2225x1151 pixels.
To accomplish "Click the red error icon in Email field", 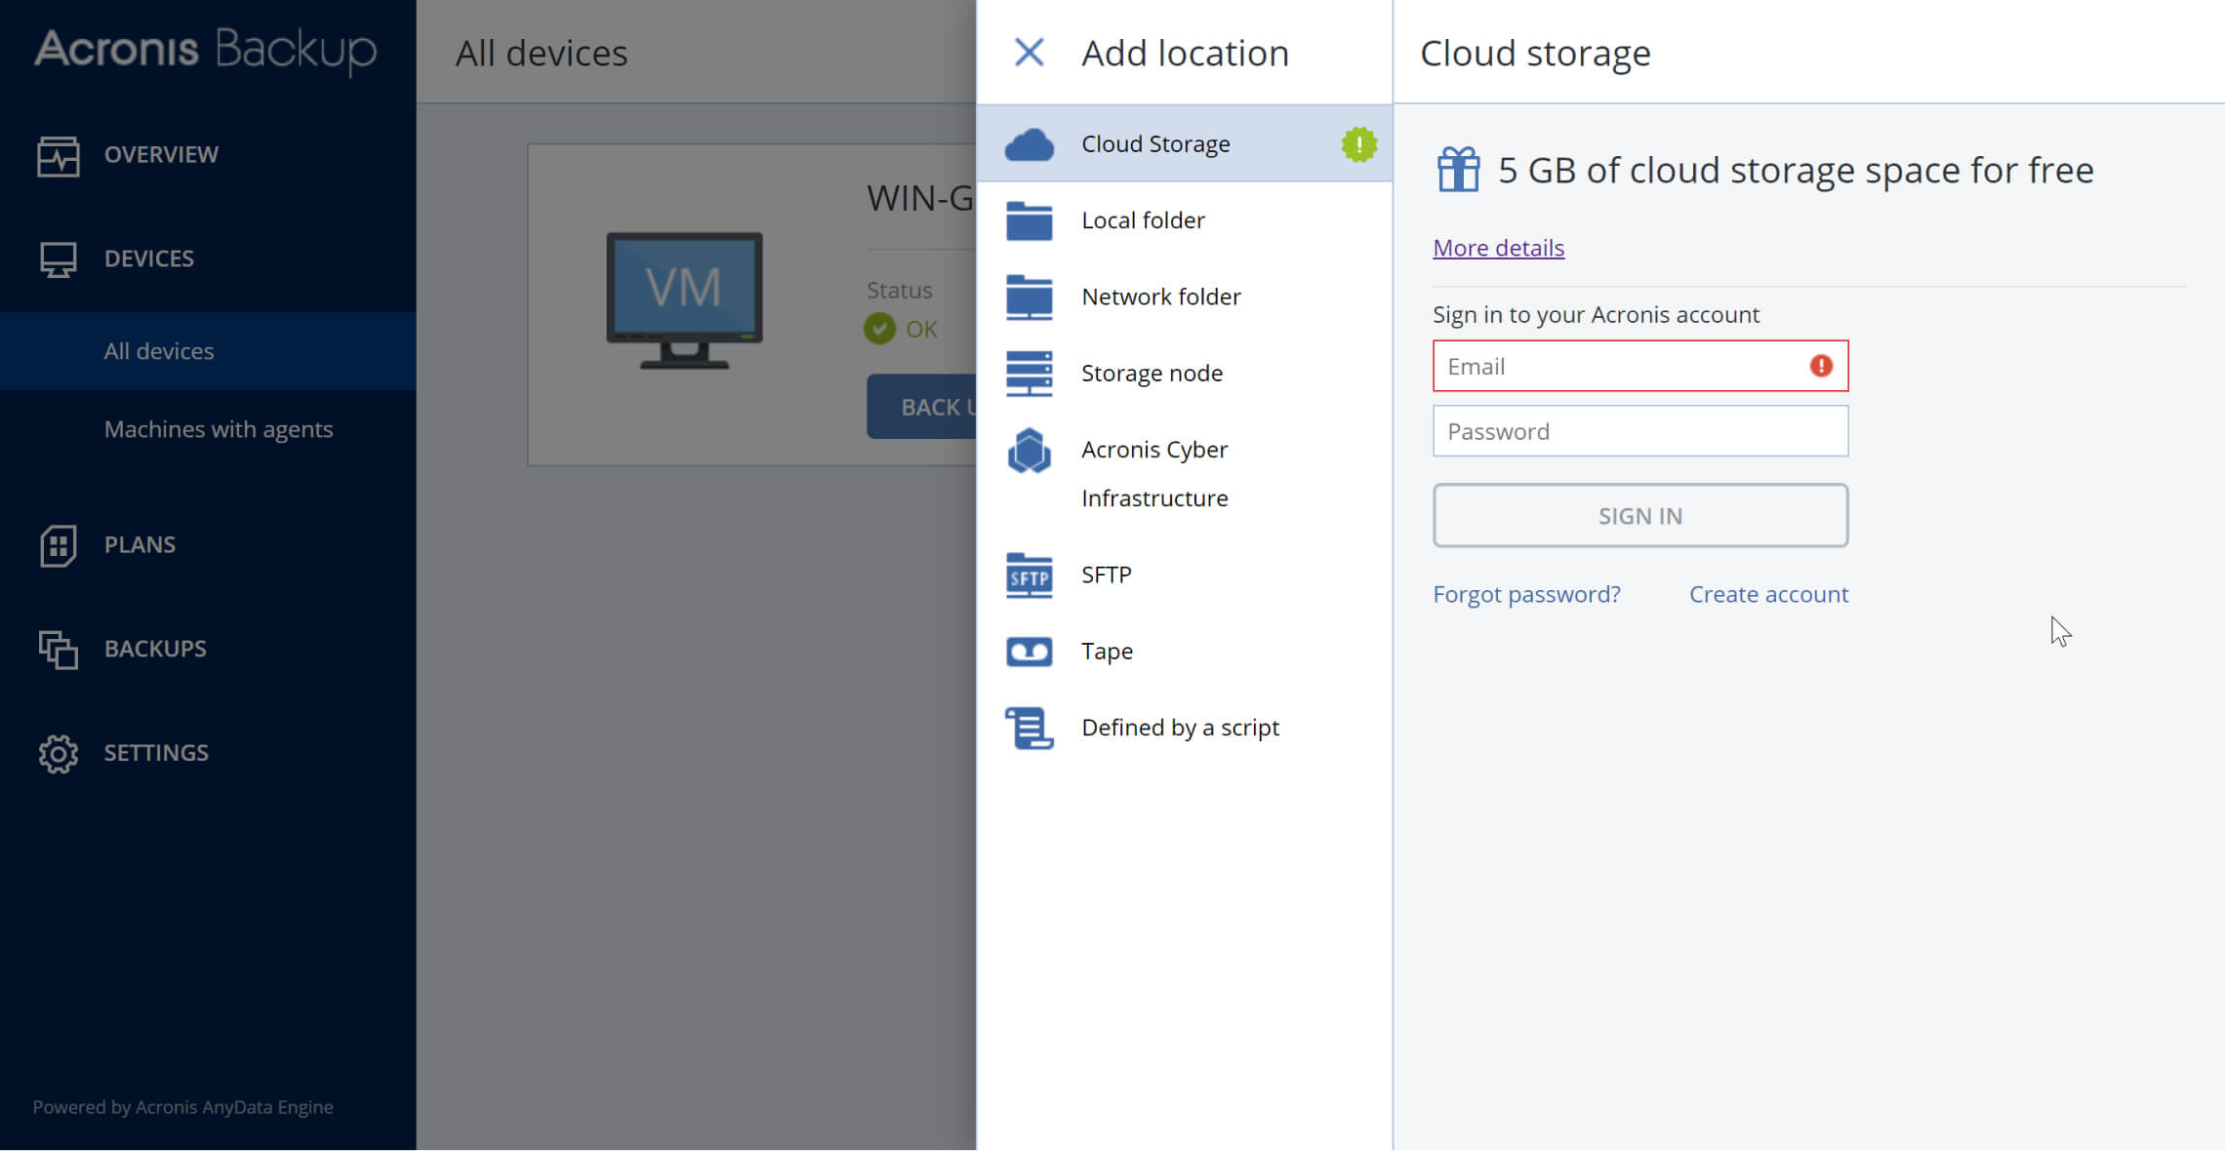I will 1821,366.
